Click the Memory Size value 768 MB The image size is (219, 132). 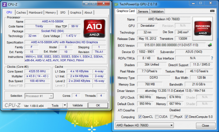pyautogui.click(x=150, y=84)
